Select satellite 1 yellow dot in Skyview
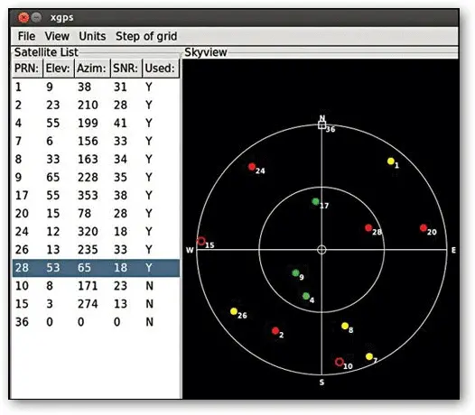 391,161
